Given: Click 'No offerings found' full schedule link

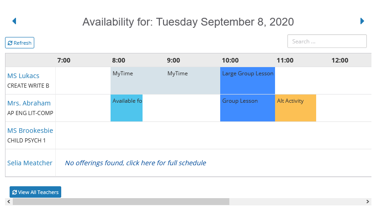Looking at the screenshot, I should click(x=135, y=163).
